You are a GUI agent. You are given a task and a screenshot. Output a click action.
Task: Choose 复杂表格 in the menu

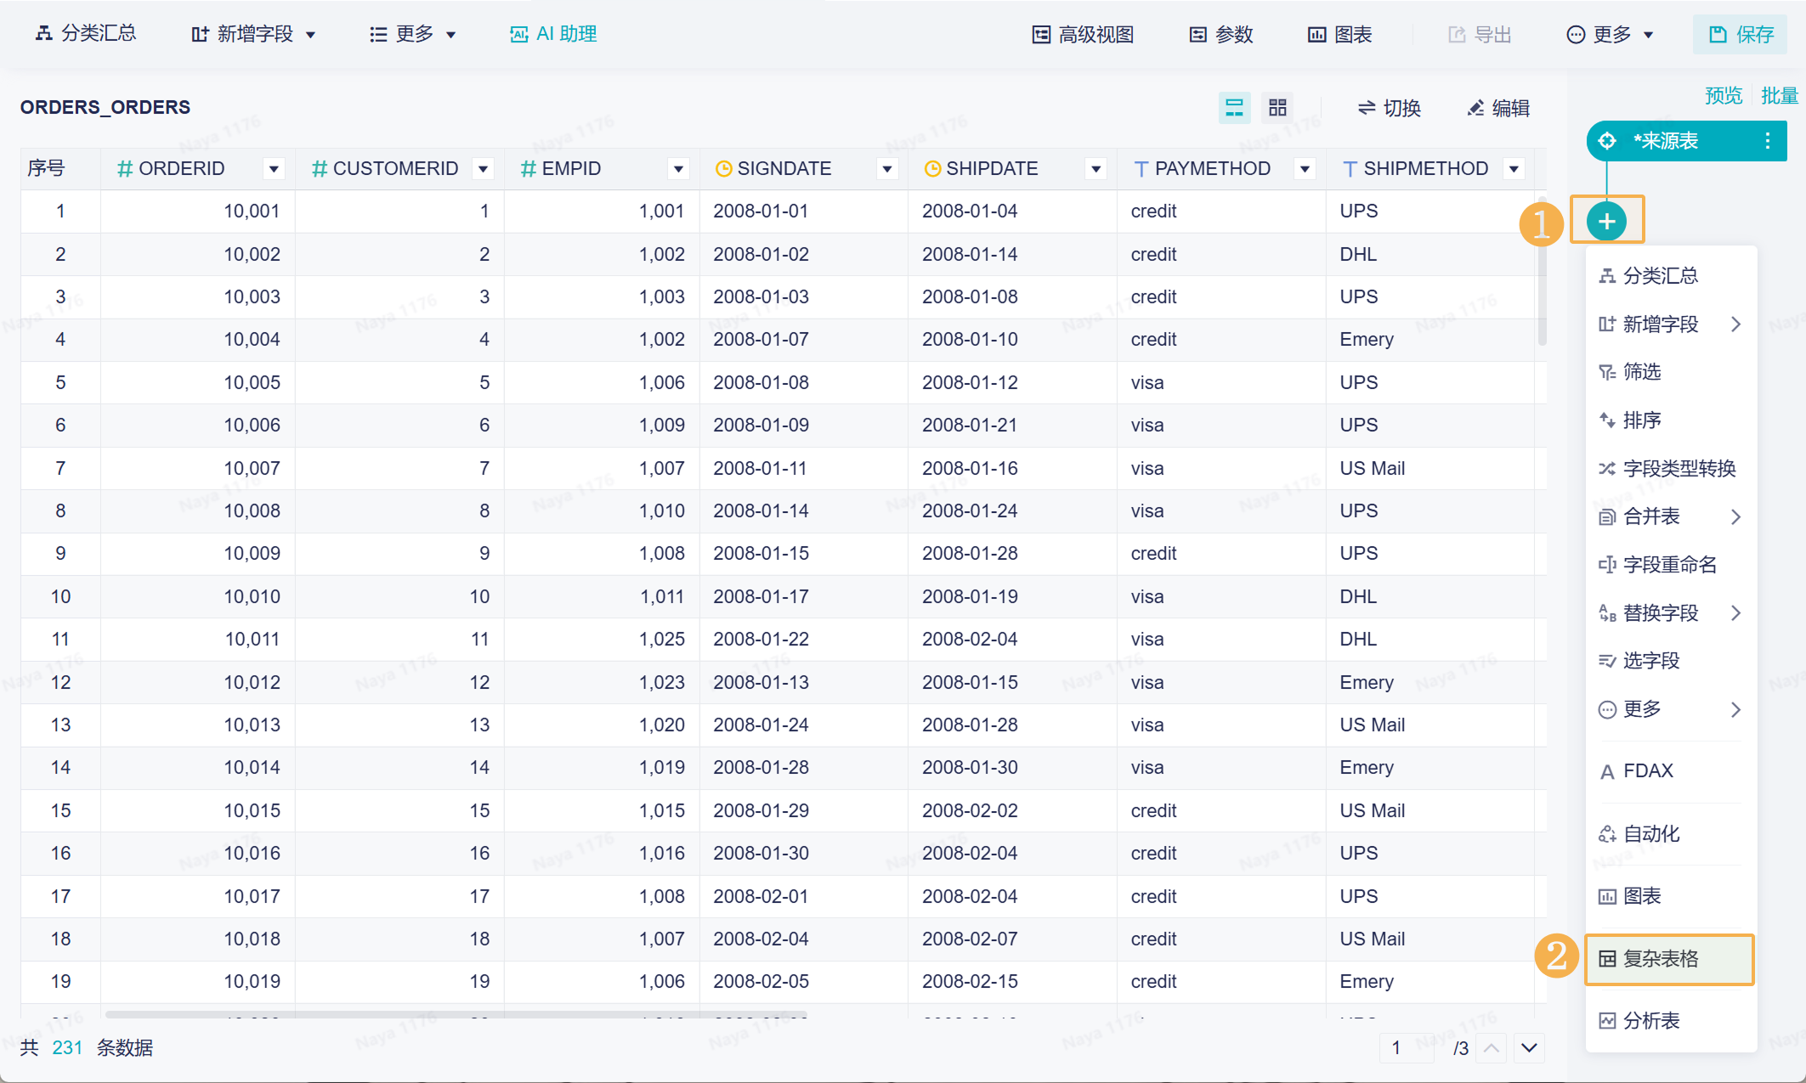coord(1671,959)
